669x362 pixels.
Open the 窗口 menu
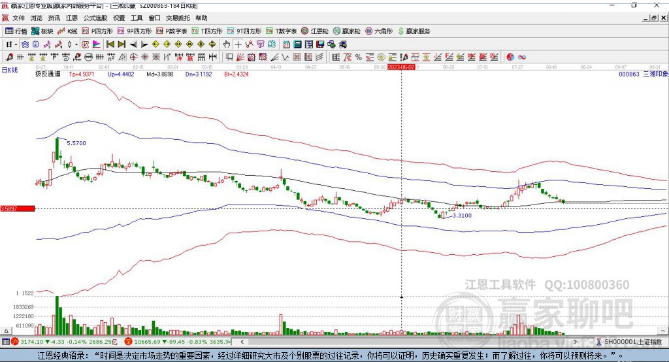(x=154, y=18)
